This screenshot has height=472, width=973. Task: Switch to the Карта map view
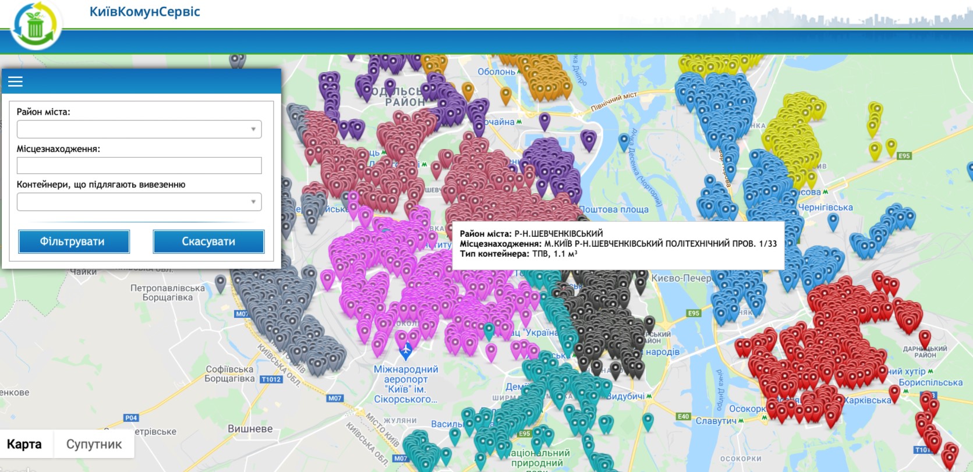(x=24, y=445)
